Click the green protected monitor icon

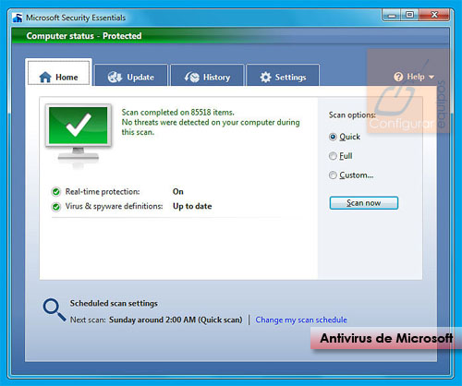(x=79, y=133)
